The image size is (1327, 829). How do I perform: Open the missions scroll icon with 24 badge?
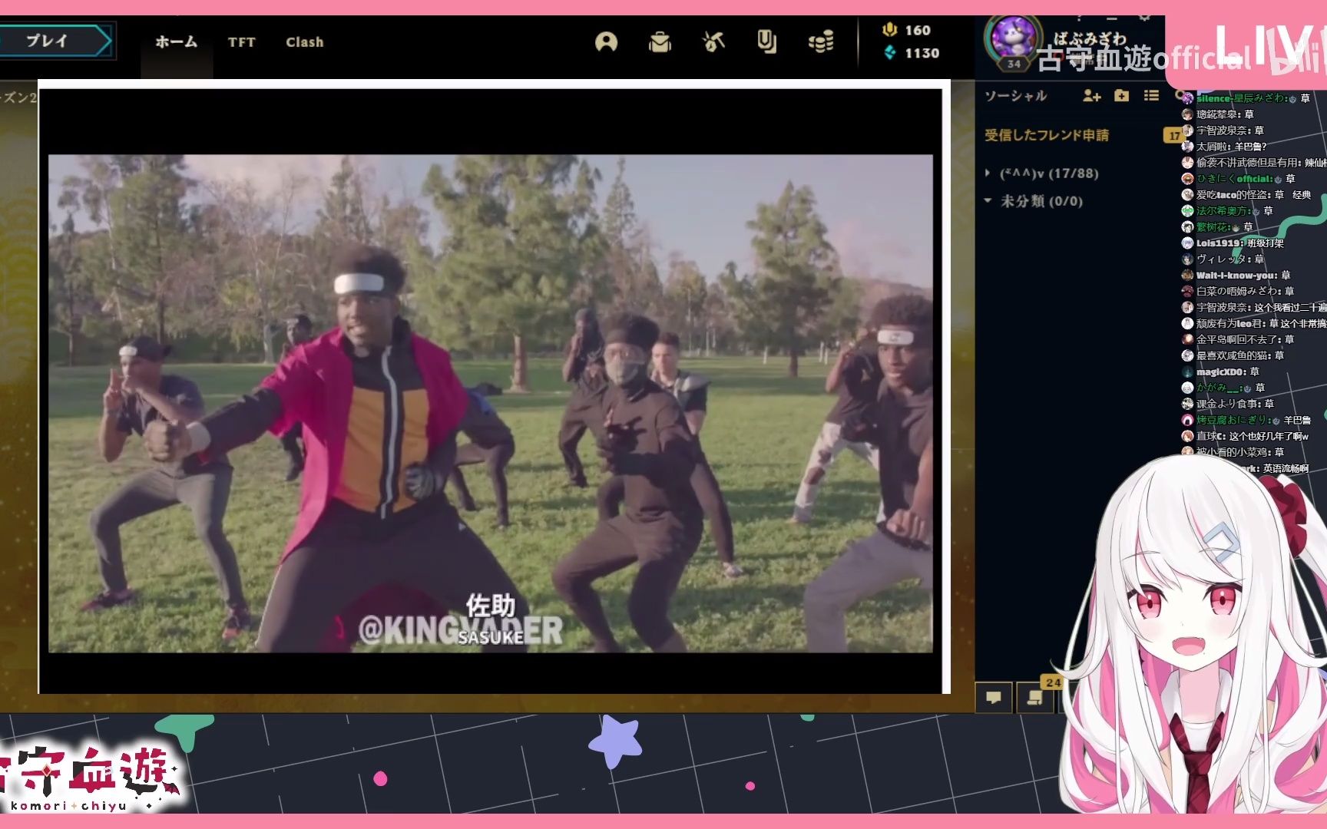pos(1035,698)
